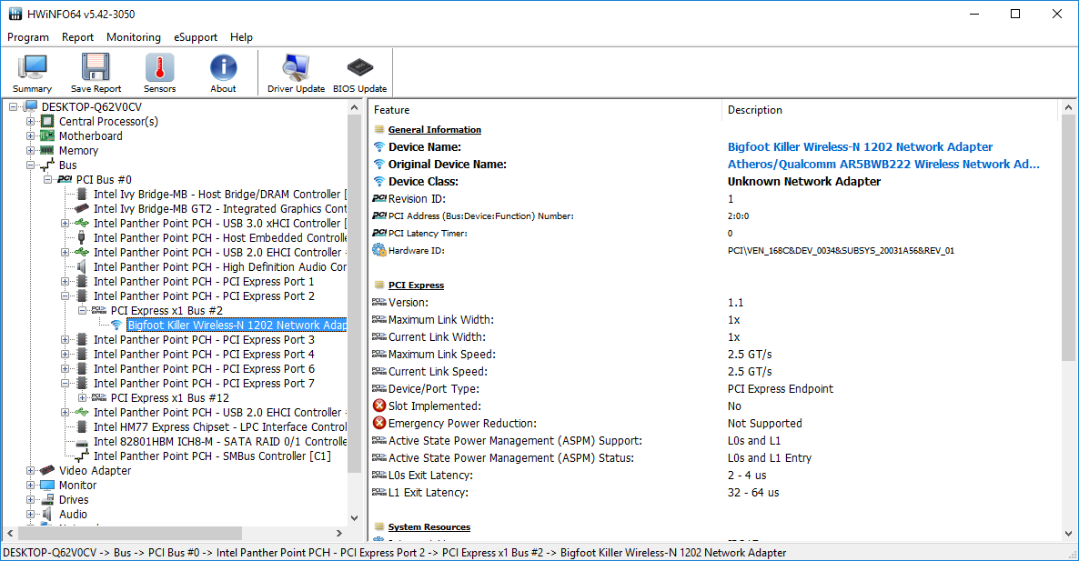This screenshot has width=1079, height=561.
Task: Click the gear icon beside Hardware ID
Action: (x=379, y=250)
